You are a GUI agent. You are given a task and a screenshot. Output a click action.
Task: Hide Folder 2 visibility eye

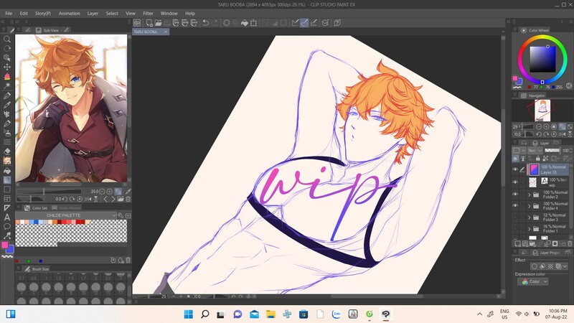[x=515, y=194]
